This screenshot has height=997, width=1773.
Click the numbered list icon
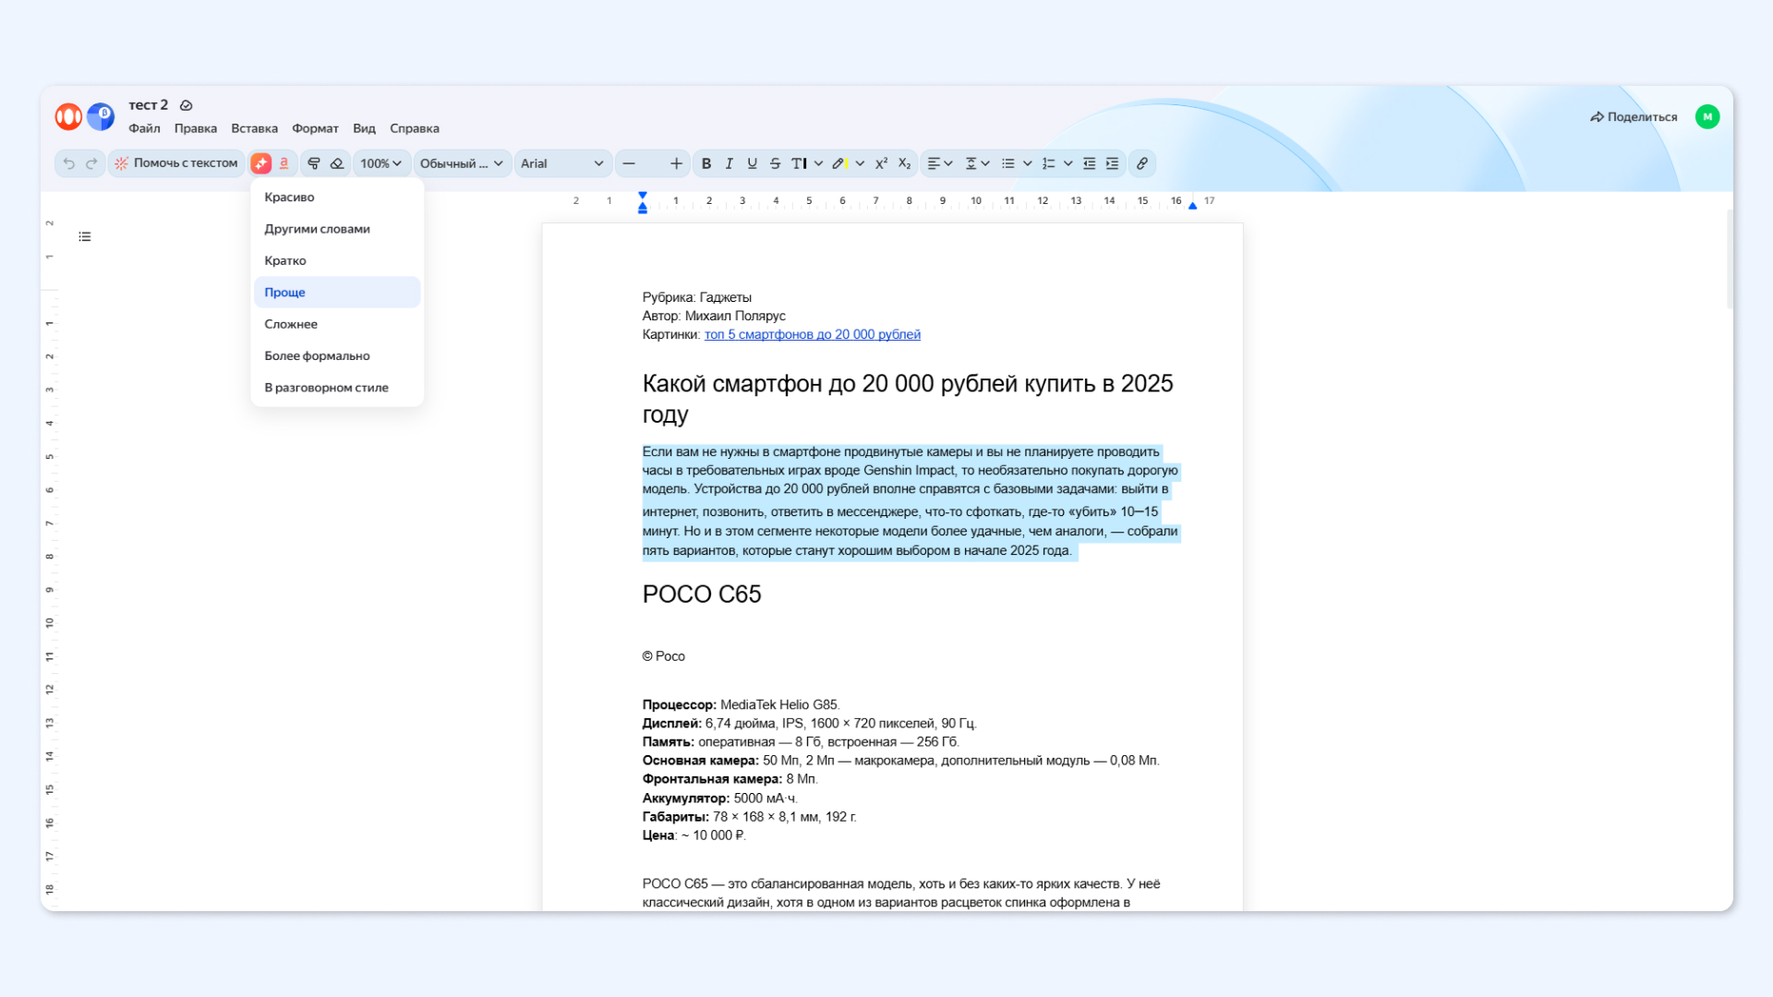tap(1049, 163)
